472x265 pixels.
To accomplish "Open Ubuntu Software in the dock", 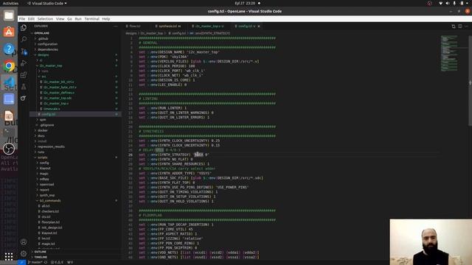I will point(9,32).
